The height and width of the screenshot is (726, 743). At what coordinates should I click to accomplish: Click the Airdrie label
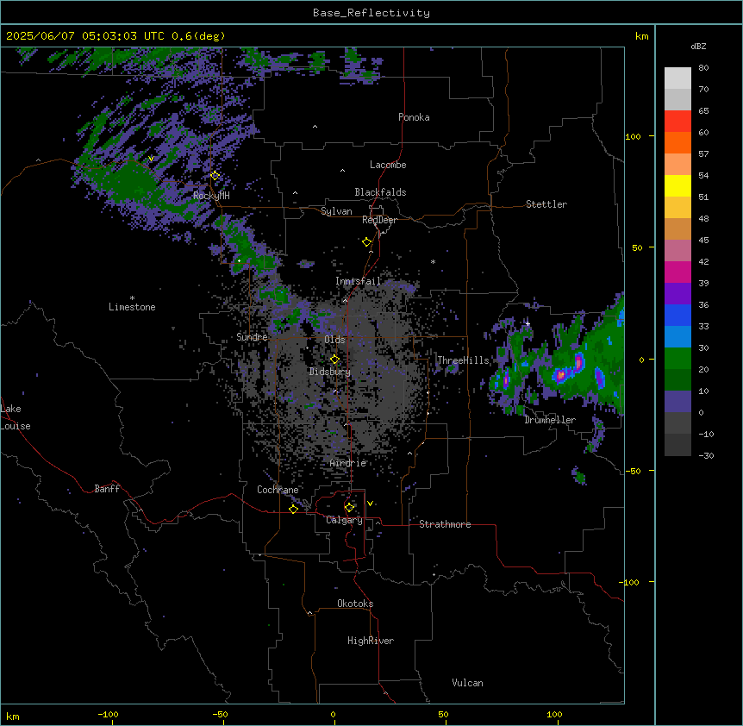point(348,463)
